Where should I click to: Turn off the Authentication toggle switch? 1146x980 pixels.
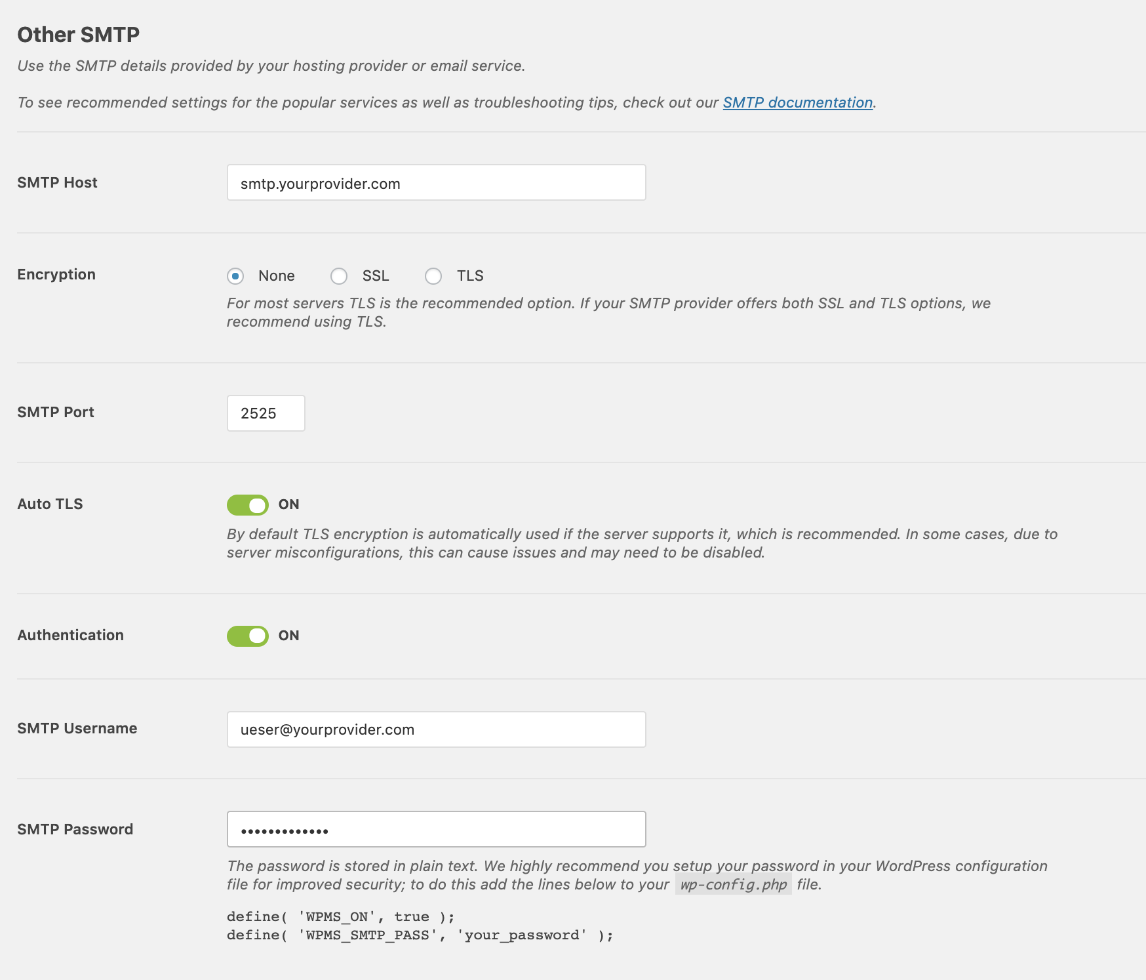[x=248, y=636]
